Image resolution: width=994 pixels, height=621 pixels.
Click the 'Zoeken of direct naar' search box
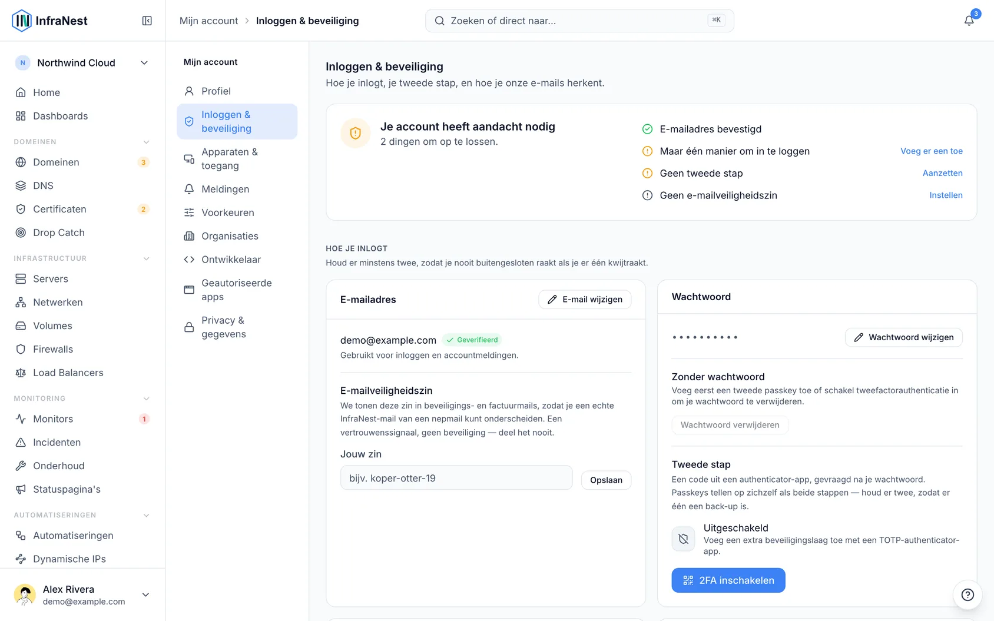(x=579, y=21)
